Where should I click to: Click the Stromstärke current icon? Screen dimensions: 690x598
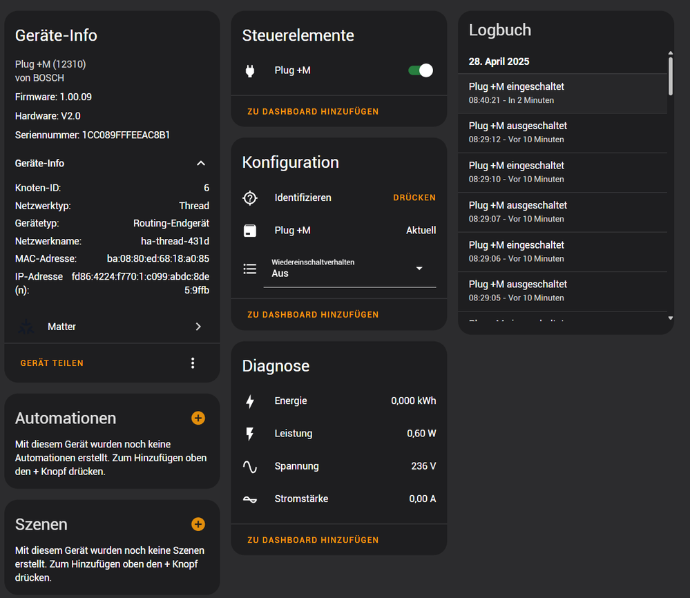pyautogui.click(x=250, y=499)
